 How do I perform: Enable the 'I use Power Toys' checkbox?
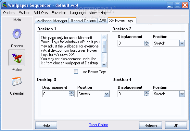click(x=76, y=72)
